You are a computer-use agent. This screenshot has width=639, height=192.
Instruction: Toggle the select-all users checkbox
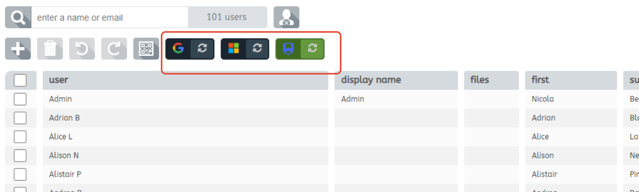pos(20,80)
